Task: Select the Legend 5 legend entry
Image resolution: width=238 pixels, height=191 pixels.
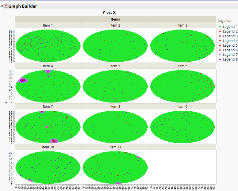Action: click(x=228, y=45)
